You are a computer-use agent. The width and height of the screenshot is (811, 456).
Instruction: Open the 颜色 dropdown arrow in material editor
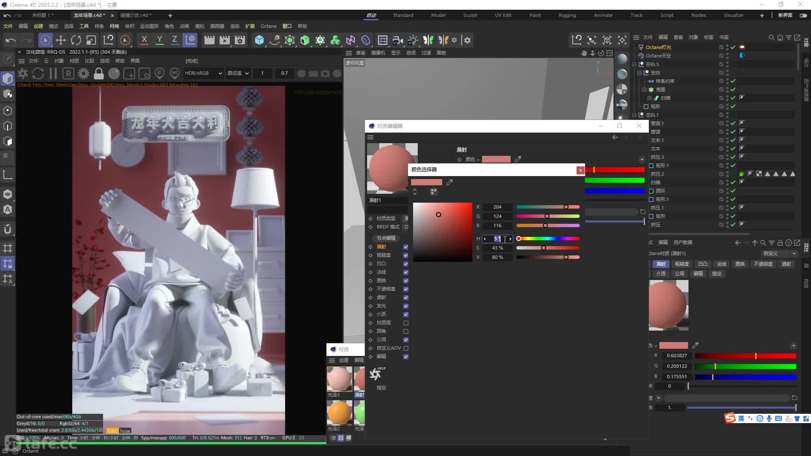(478, 160)
